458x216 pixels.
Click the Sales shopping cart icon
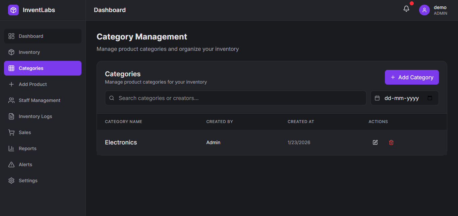[x=11, y=132]
